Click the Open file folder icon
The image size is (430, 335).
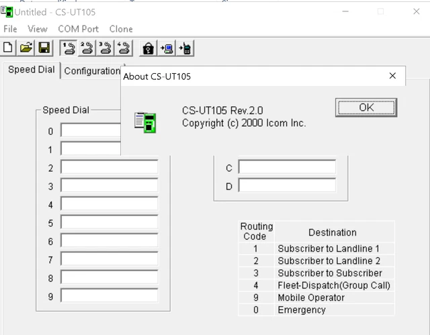(x=26, y=48)
